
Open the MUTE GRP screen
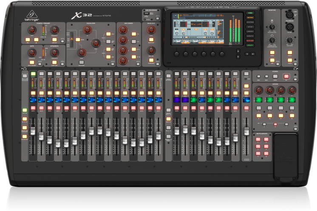(x=250, y=41)
